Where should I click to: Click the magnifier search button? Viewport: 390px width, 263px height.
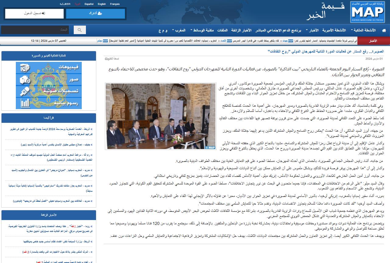(x=80, y=30)
